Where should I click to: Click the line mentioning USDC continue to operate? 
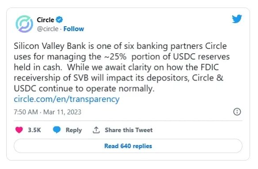[x=84, y=89]
